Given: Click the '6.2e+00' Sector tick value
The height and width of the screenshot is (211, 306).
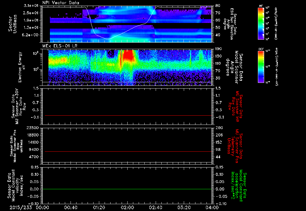Looking at the screenshot, I should click(31, 35).
